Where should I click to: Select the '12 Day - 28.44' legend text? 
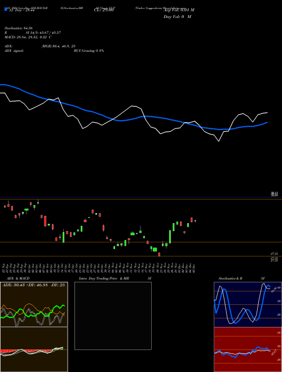[21, 10]
